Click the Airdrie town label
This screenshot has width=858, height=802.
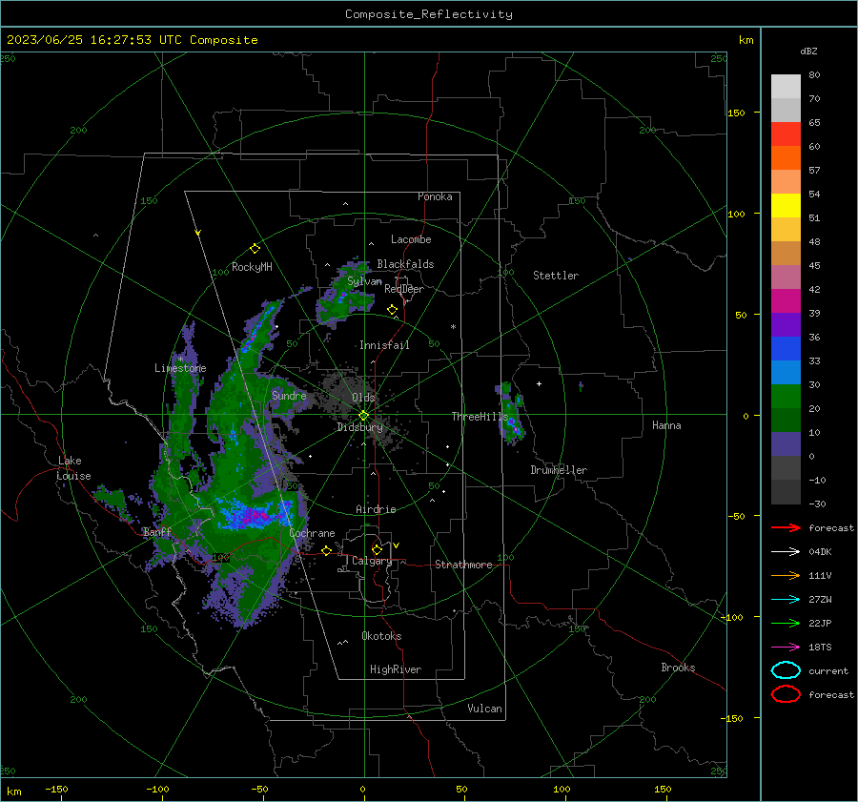(x=376, y=509)
